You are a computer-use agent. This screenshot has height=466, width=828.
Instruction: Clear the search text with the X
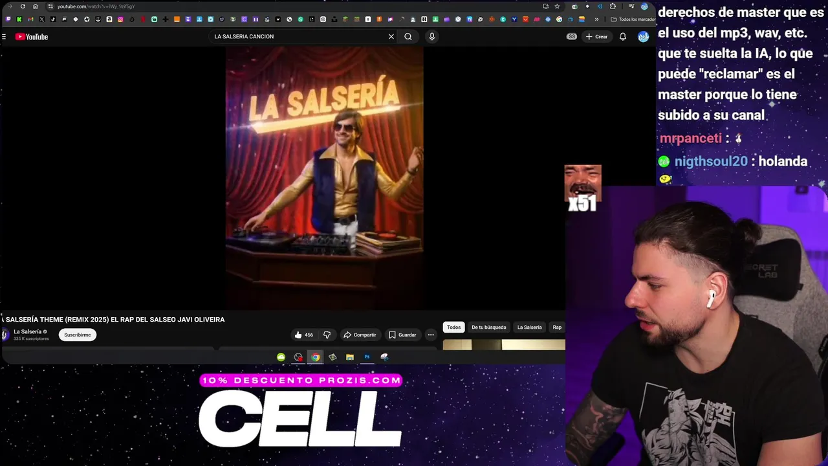pyautogui.click(x=391, y=37)
